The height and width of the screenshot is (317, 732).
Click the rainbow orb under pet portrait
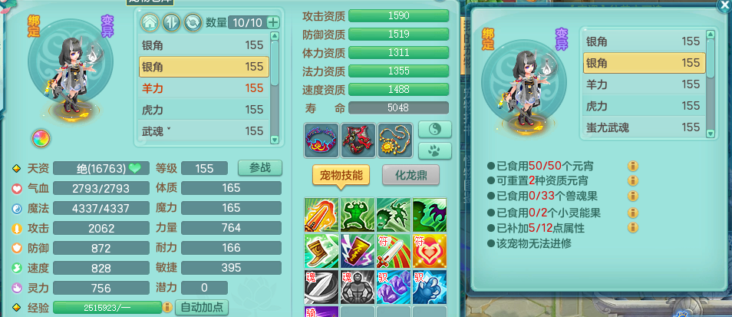(41, 139)
